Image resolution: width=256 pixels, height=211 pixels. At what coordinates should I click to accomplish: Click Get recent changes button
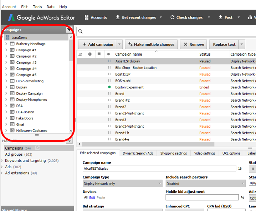pyautogui.click(x=136, y=17)
